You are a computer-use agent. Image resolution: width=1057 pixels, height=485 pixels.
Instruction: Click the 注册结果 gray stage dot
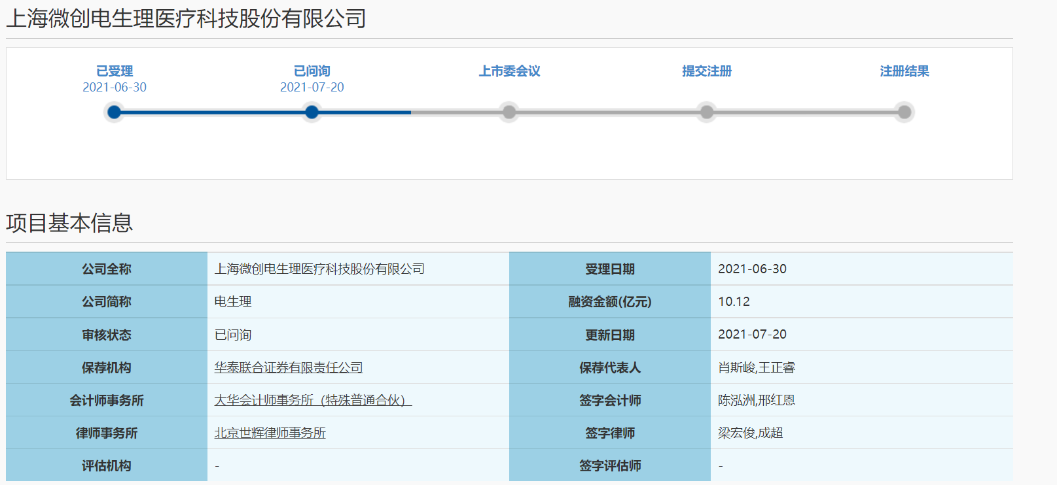(x=905, y=112)
